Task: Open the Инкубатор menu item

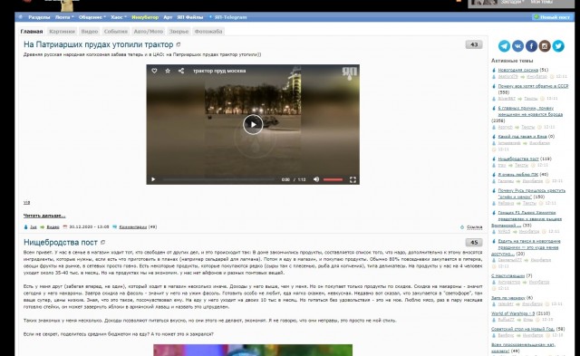Action: tap(145, 17)
